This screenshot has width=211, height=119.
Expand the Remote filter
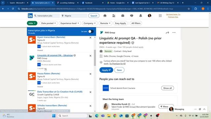[105, 23]
